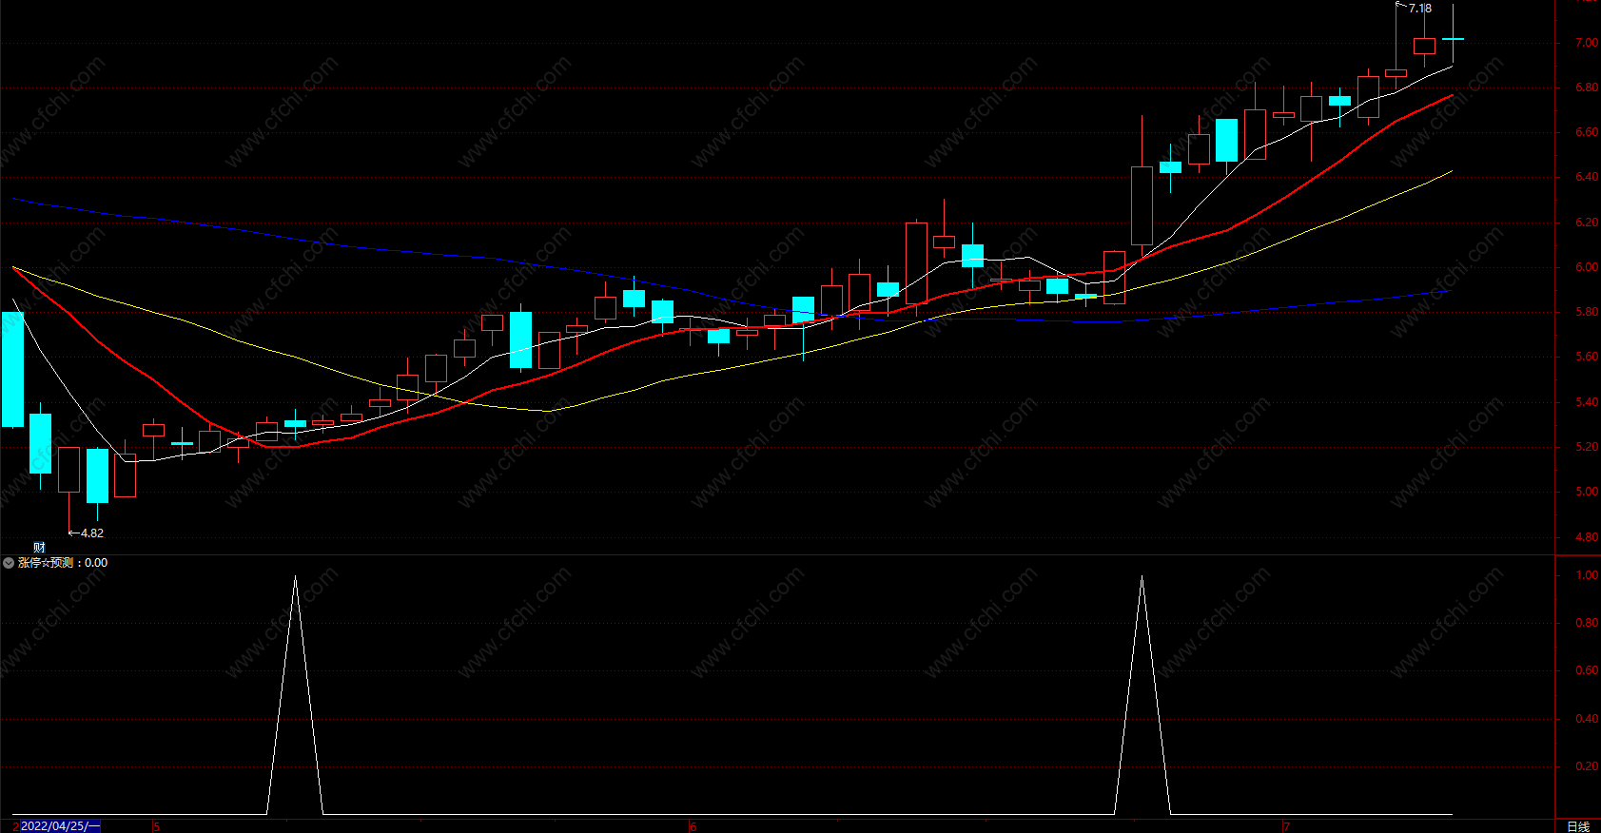This screenshot has height=833, width=1601.
Task: Open the 财 financial info marker
Action: [x=39, y=547]
